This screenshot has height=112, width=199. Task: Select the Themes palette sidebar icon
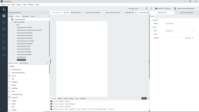pos(4,16)
